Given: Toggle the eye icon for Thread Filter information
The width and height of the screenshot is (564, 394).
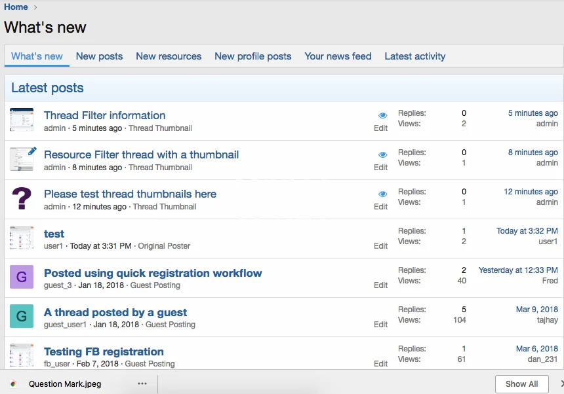Looking at the screenshot, I should (x=383, y=116).
